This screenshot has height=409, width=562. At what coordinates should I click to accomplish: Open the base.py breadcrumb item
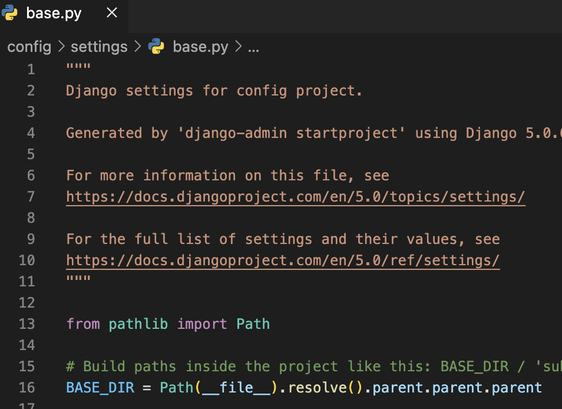(200, 47)
